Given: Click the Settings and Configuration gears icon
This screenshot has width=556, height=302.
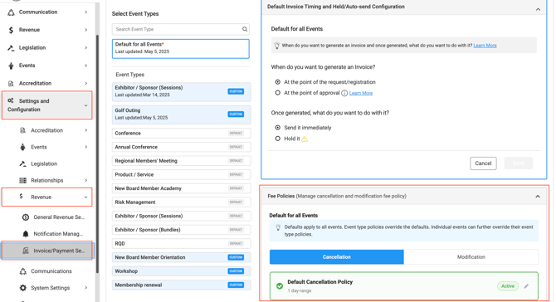Looking at the screenshot, I should coord(11,100).
